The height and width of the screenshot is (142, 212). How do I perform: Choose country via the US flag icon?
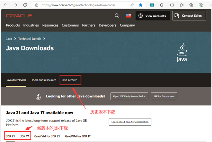point(129,16)
